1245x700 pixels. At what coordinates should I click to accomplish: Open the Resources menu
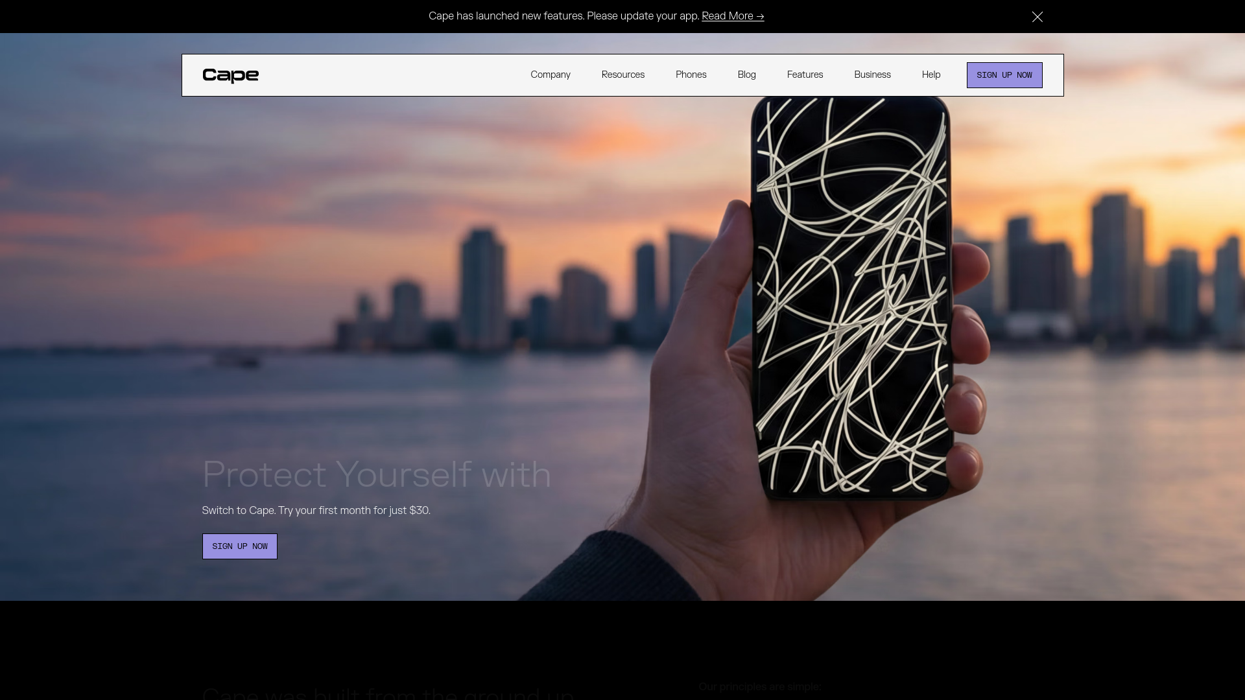(623, 75)
